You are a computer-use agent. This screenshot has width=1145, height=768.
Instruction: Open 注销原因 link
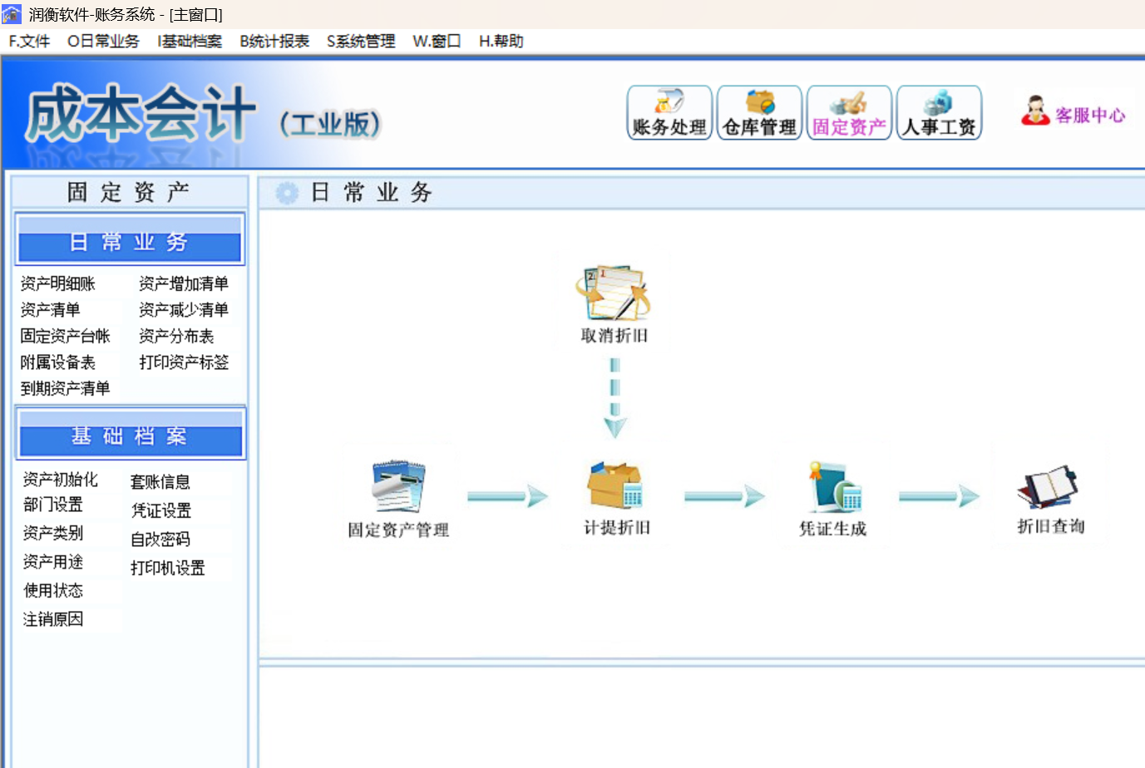tap(53, 619)
